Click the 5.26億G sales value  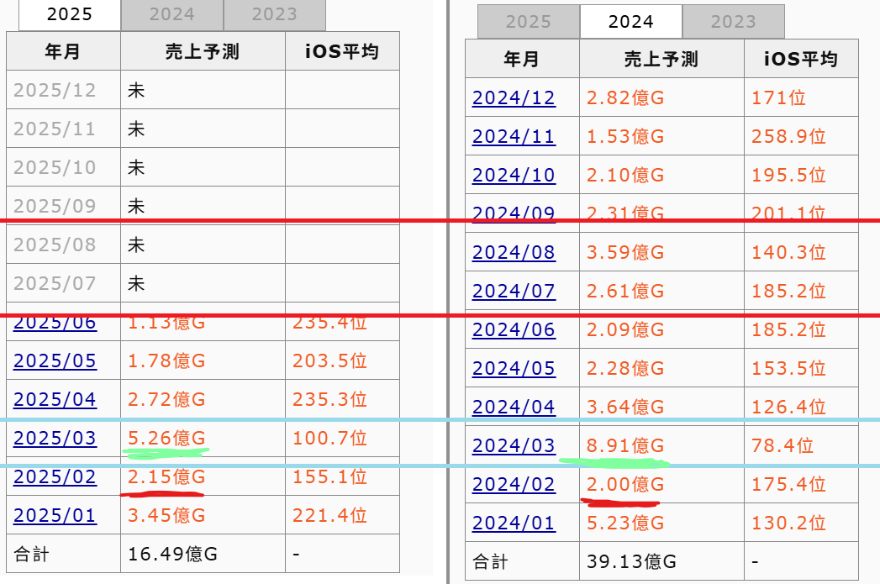pos(166,438)
